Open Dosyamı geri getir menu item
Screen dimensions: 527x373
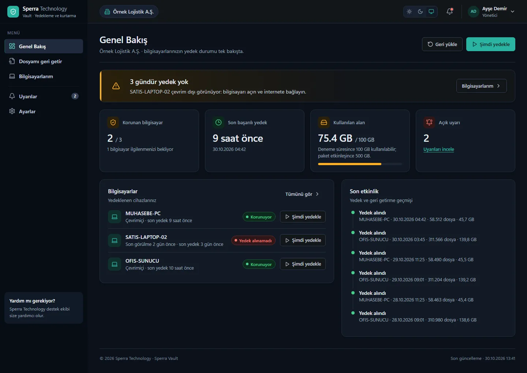point(44,61)
